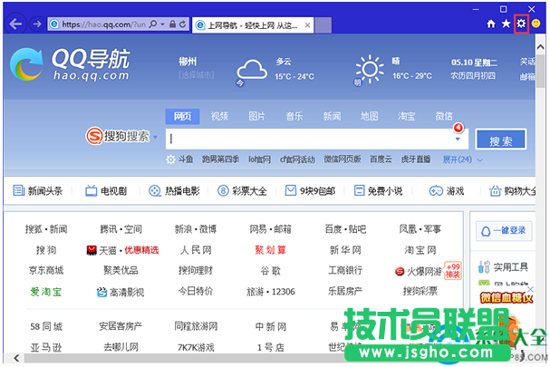Click the browser Forward arrow button

coord(36,24)
